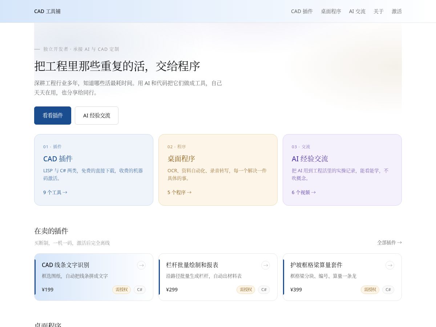
Task: Open 关于 nav item
Action: 379,11
